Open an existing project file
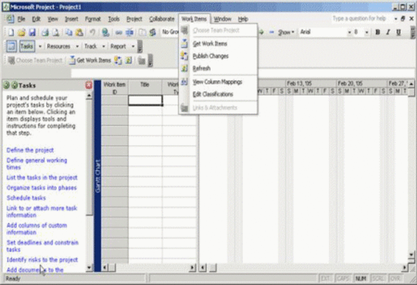This screenshot has height=285, width=417. (22, 32)
